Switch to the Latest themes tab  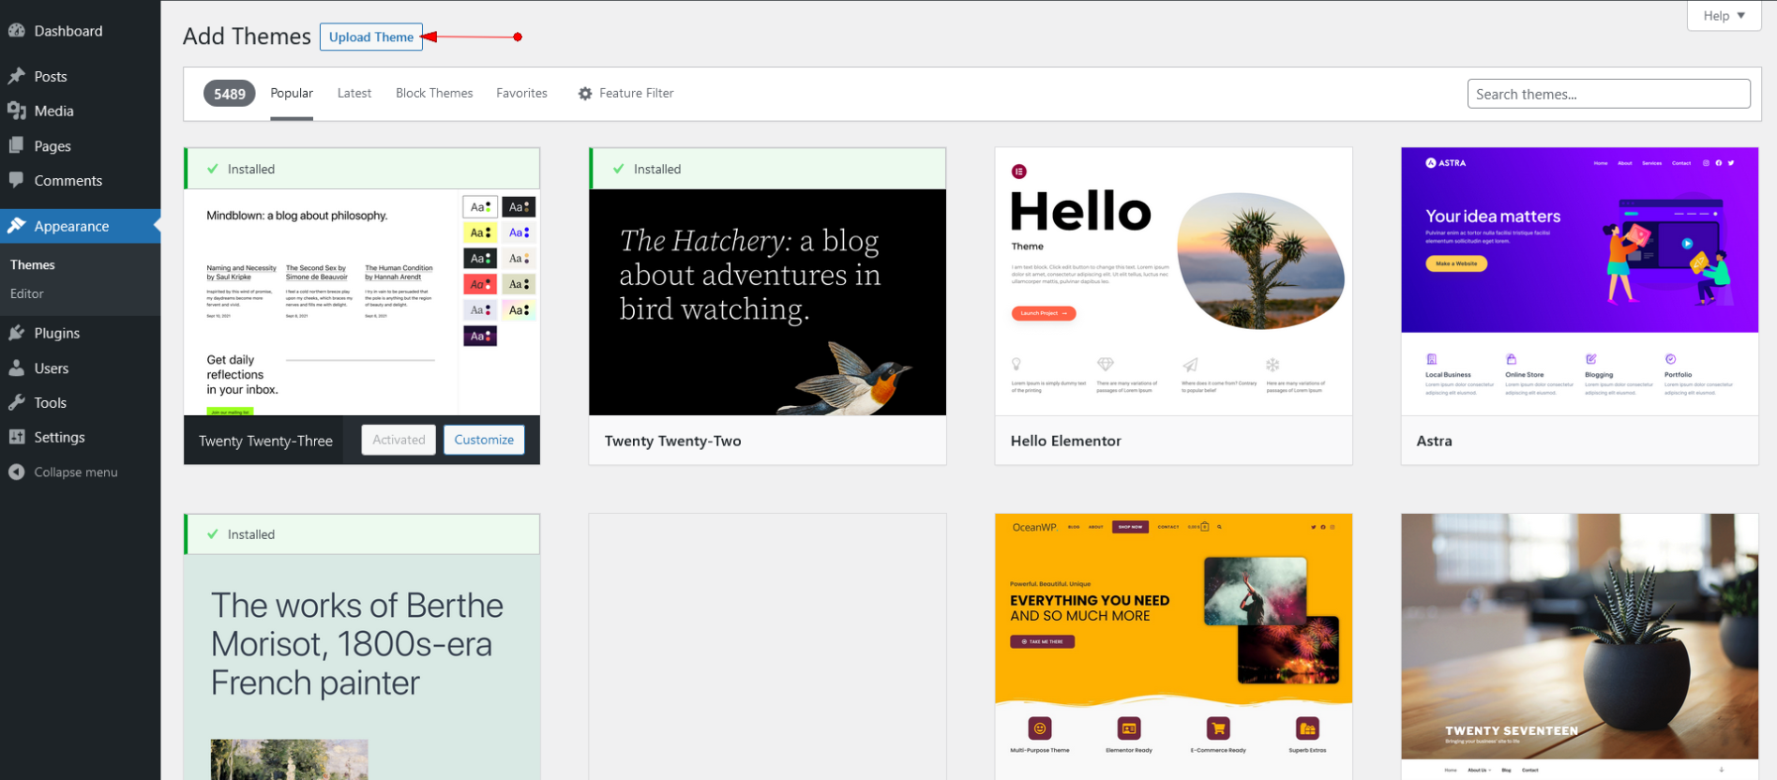[x=354, y=94]
